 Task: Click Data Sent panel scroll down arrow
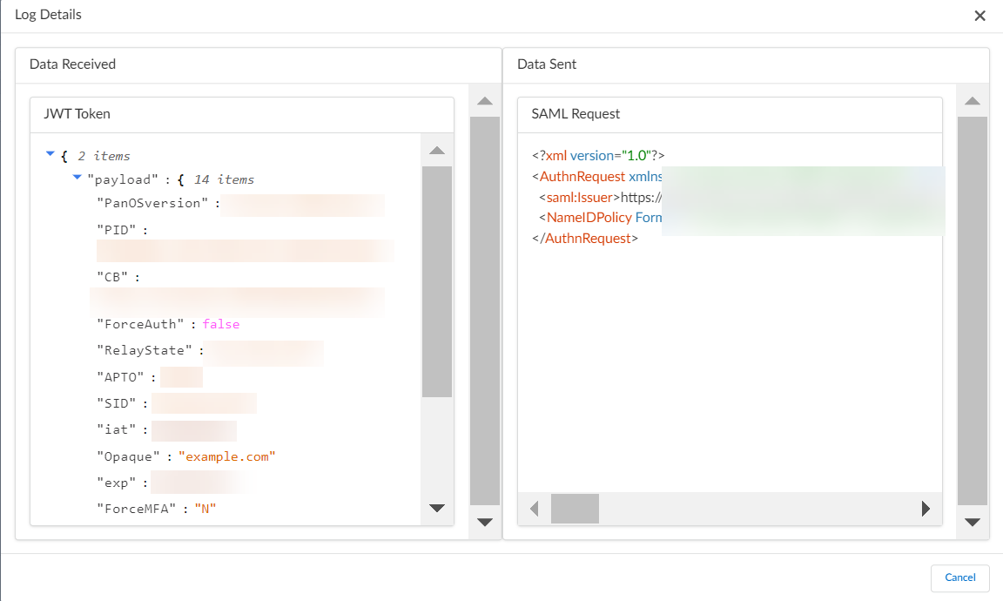[x=973, y=523]
